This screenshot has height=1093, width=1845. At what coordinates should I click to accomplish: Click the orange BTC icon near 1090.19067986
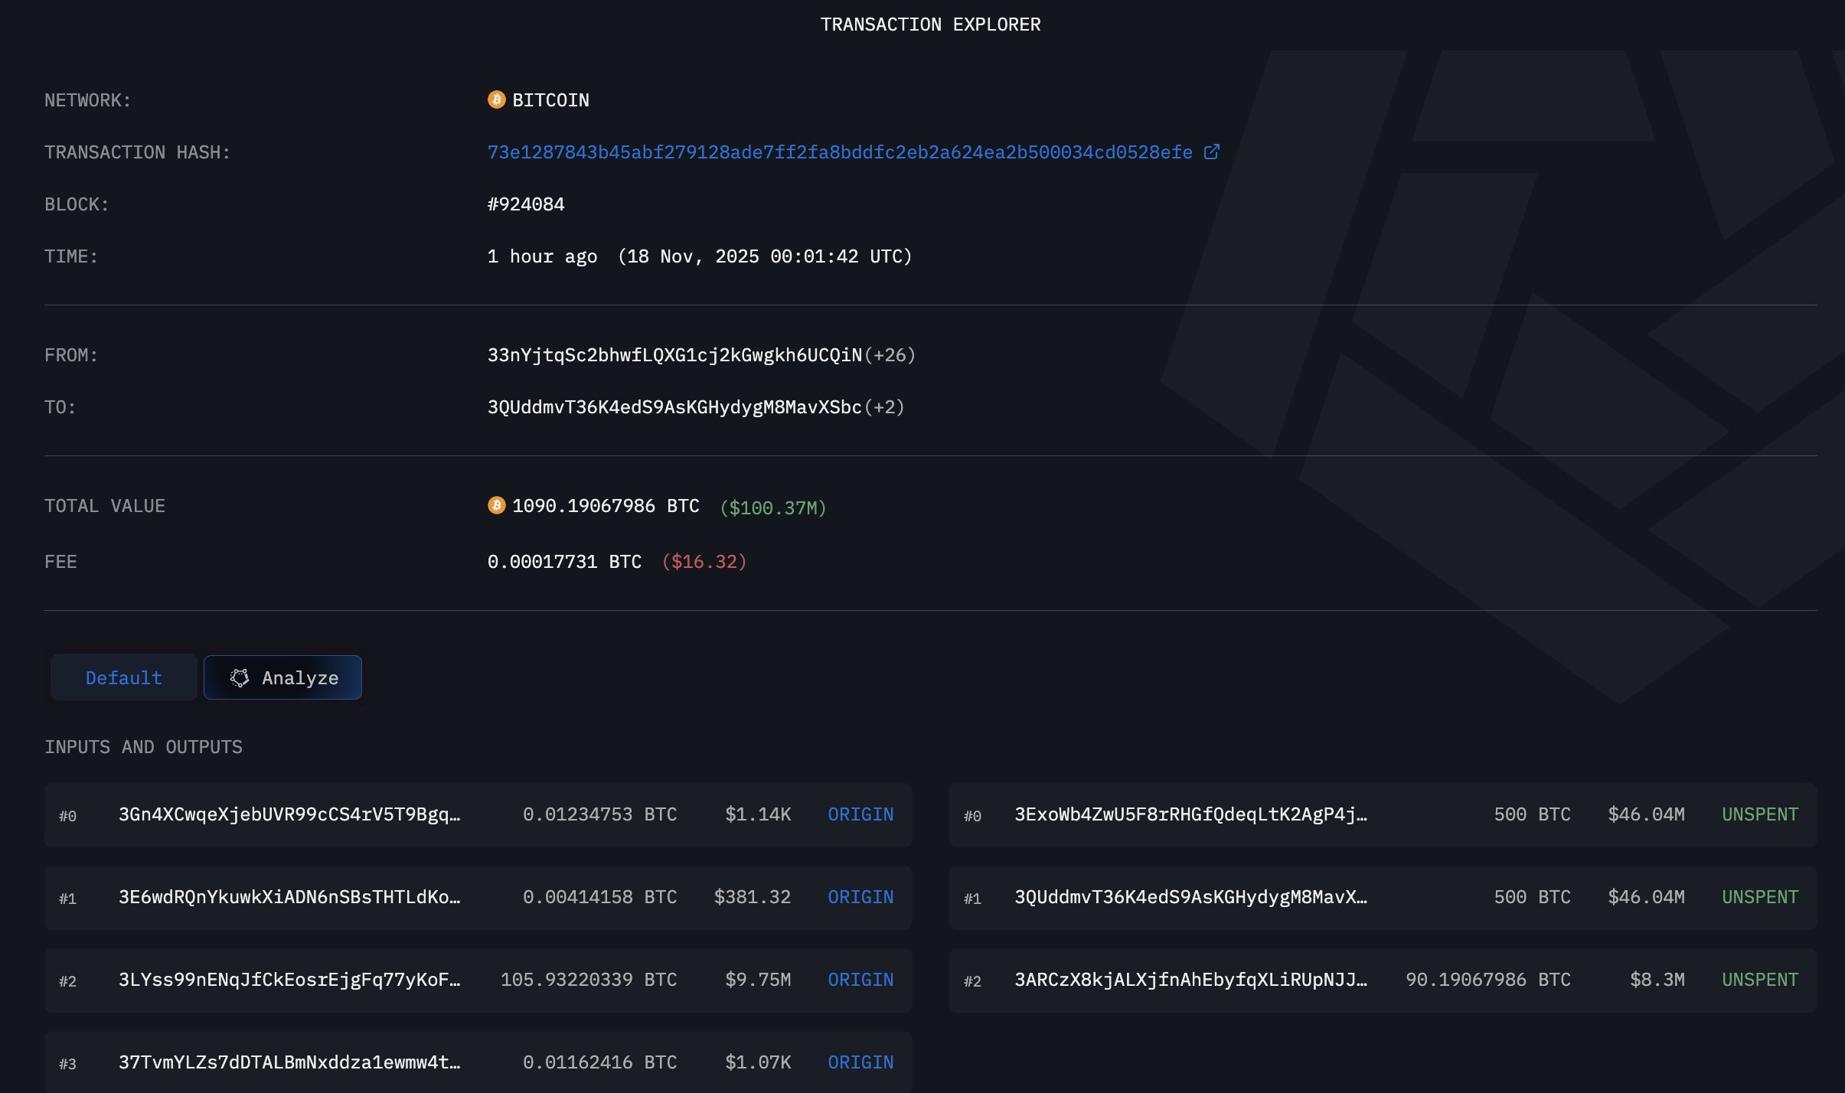[x=498, y=504]
